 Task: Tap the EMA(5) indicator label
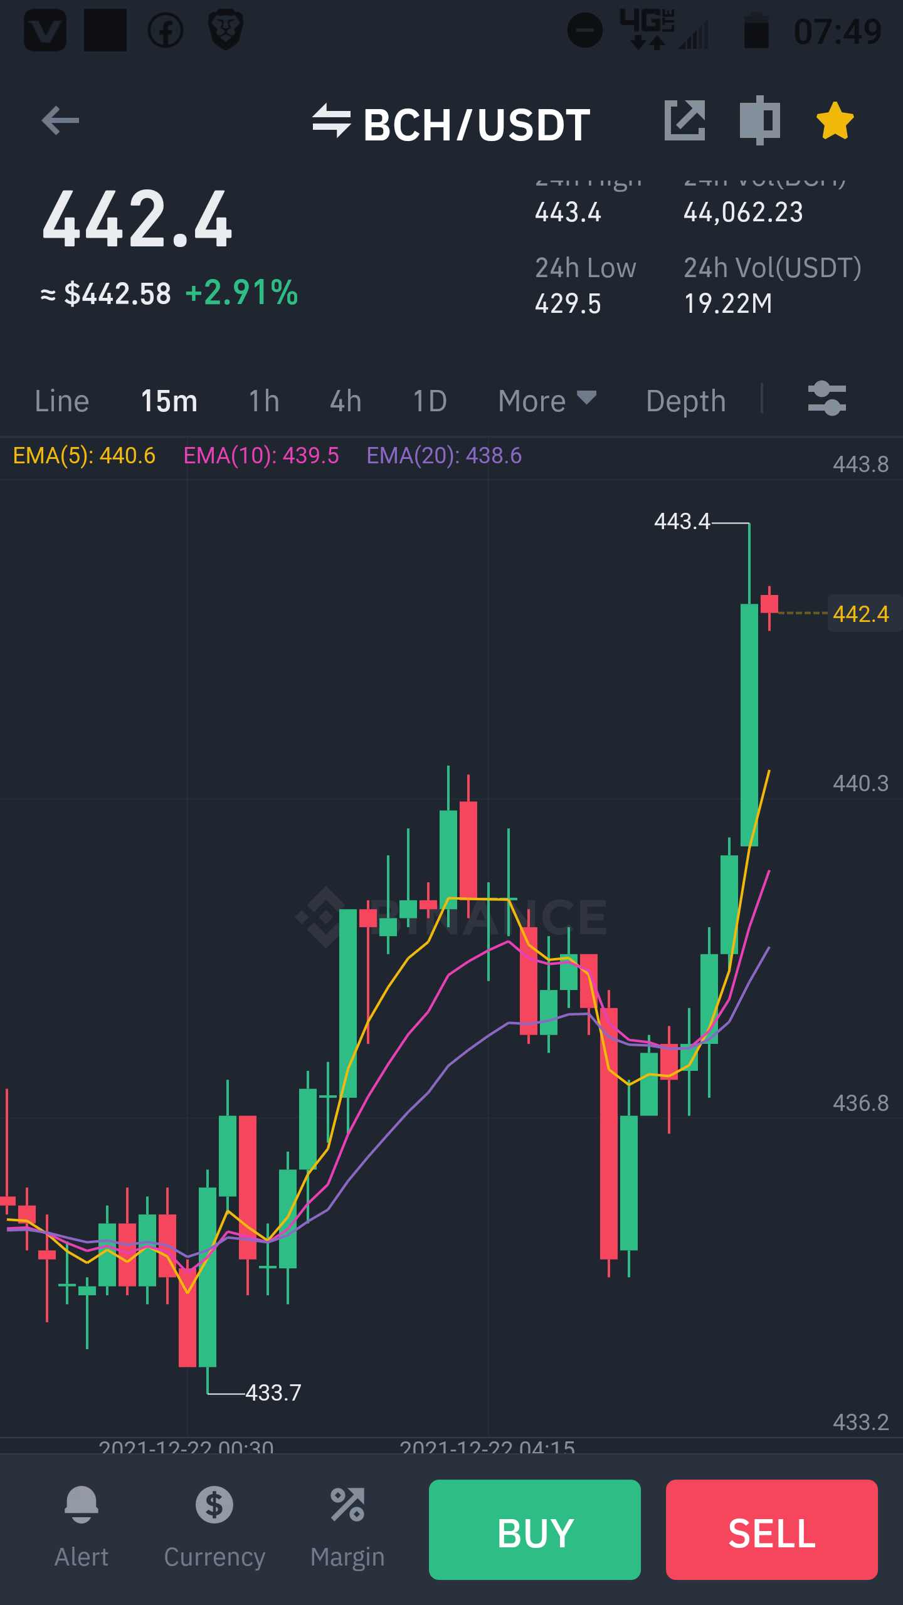pyautogui.click(x=84, y=455)
